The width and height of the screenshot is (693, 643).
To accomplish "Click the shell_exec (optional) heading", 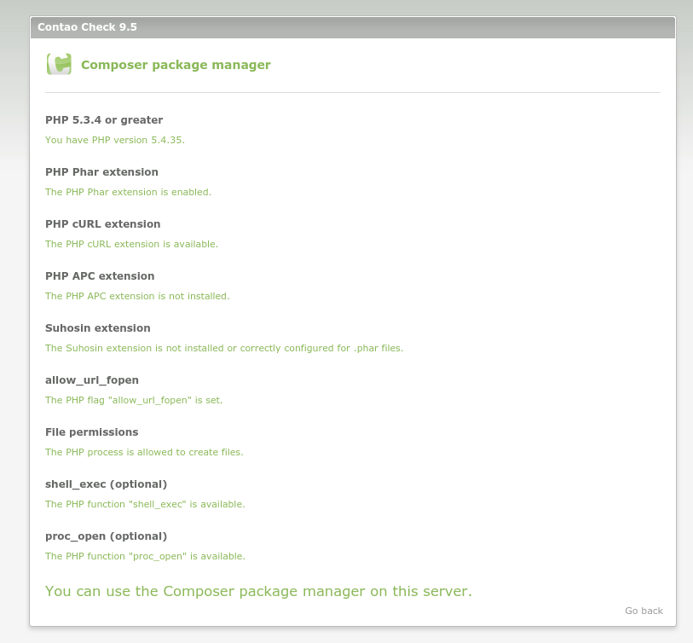I will pos(106,484).
